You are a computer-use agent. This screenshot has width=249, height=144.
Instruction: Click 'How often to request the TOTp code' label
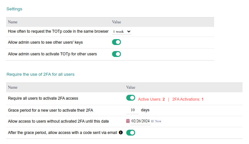tap(58, 31)
